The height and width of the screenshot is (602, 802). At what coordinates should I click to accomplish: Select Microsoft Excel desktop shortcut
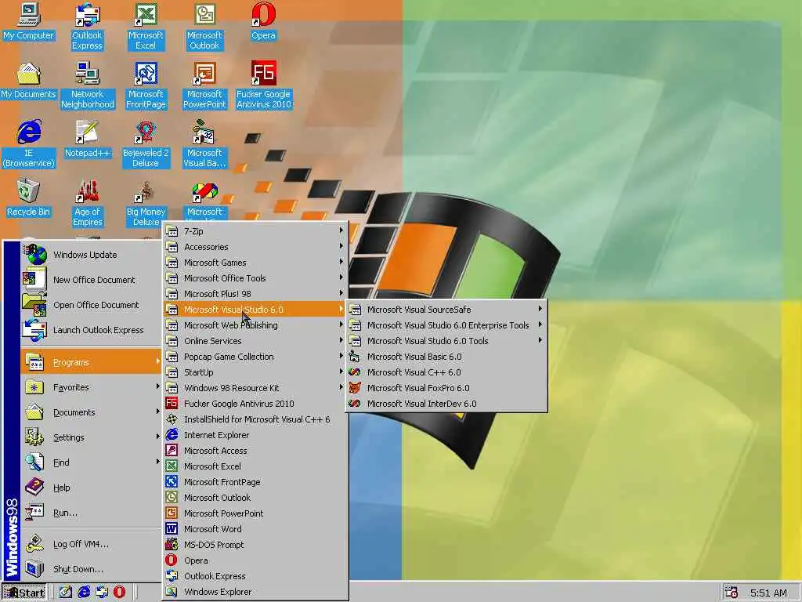click(x=146, y=27)
